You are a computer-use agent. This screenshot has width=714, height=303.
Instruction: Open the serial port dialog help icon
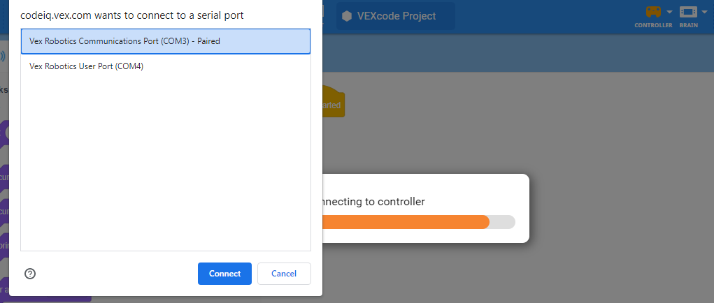[x=30, y=274]
